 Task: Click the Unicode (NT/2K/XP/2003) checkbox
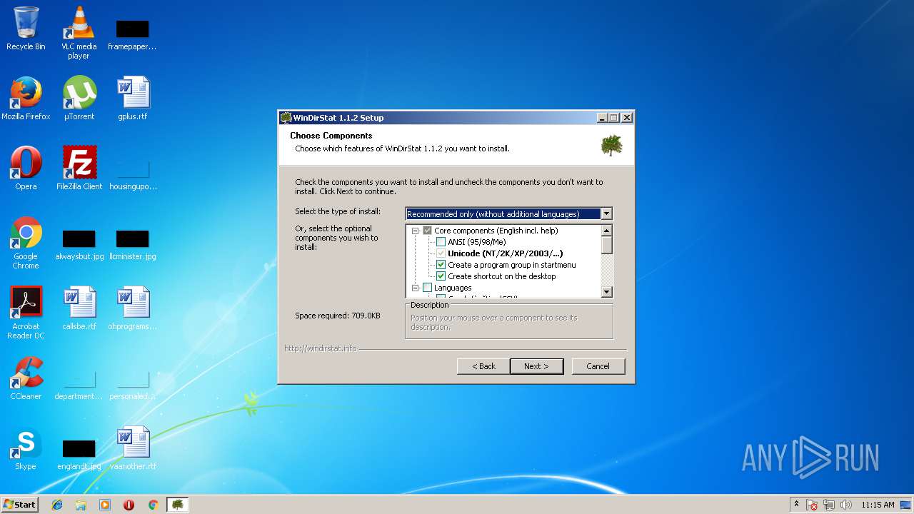pos(441,253)
